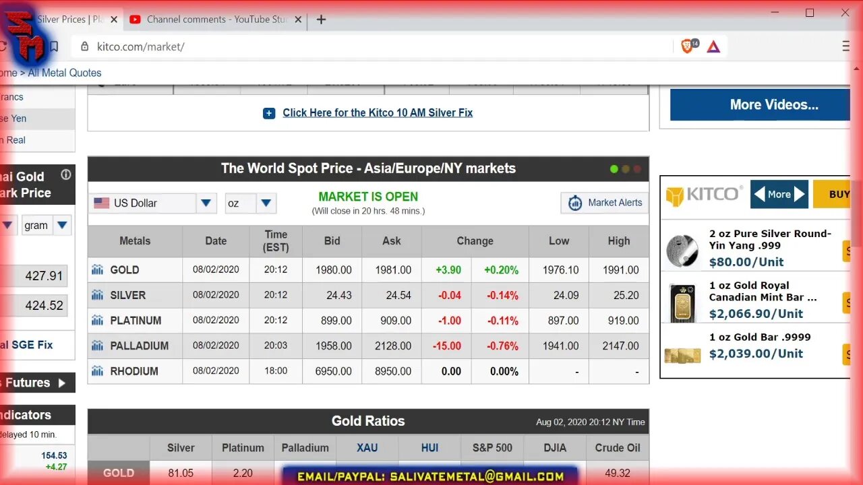Click the HUI ratio column link

click(x=429, y=448)
